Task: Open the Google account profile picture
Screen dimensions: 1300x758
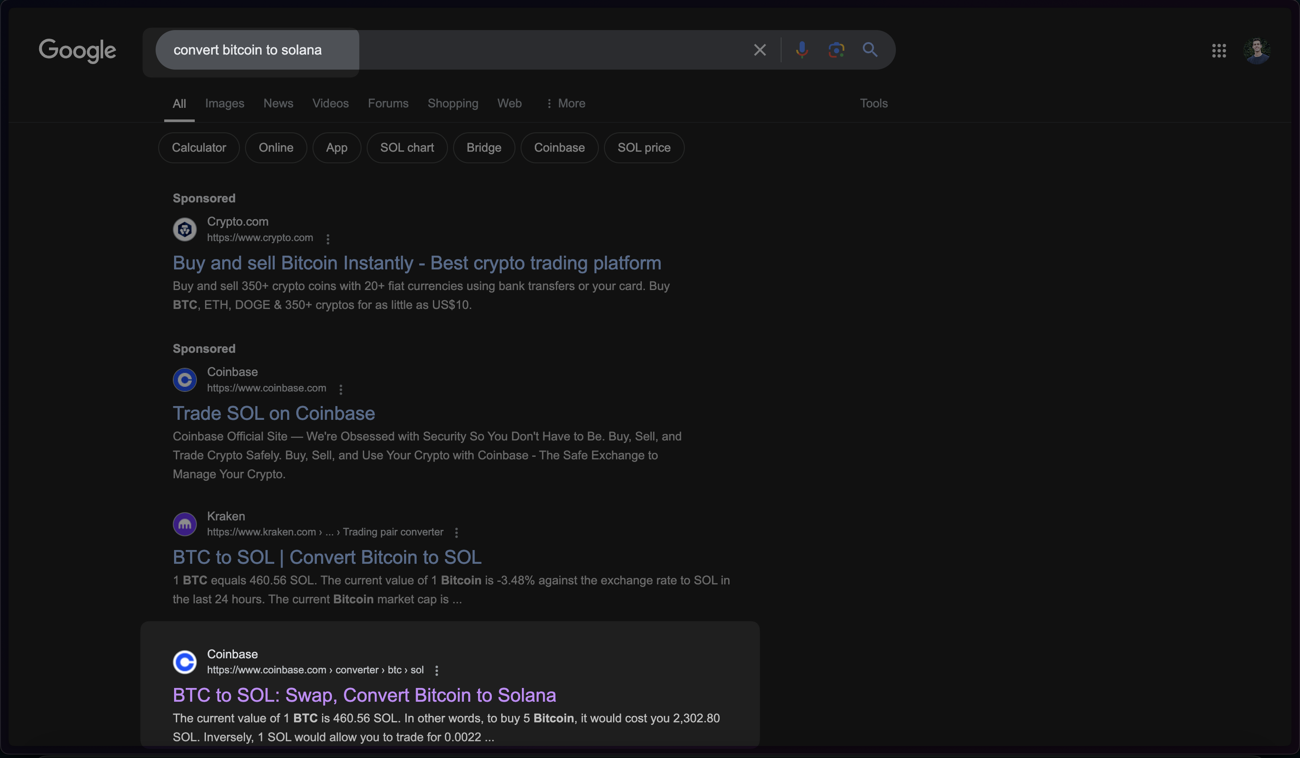Action: tap(1257, 51)
